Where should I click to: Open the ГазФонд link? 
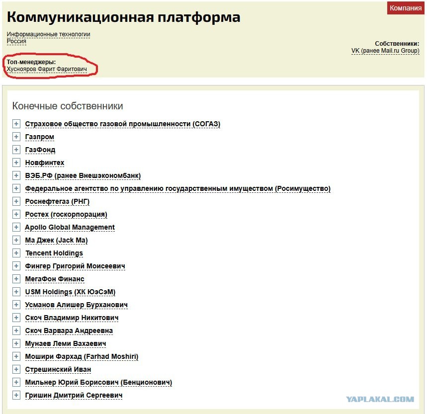(40, 150)
